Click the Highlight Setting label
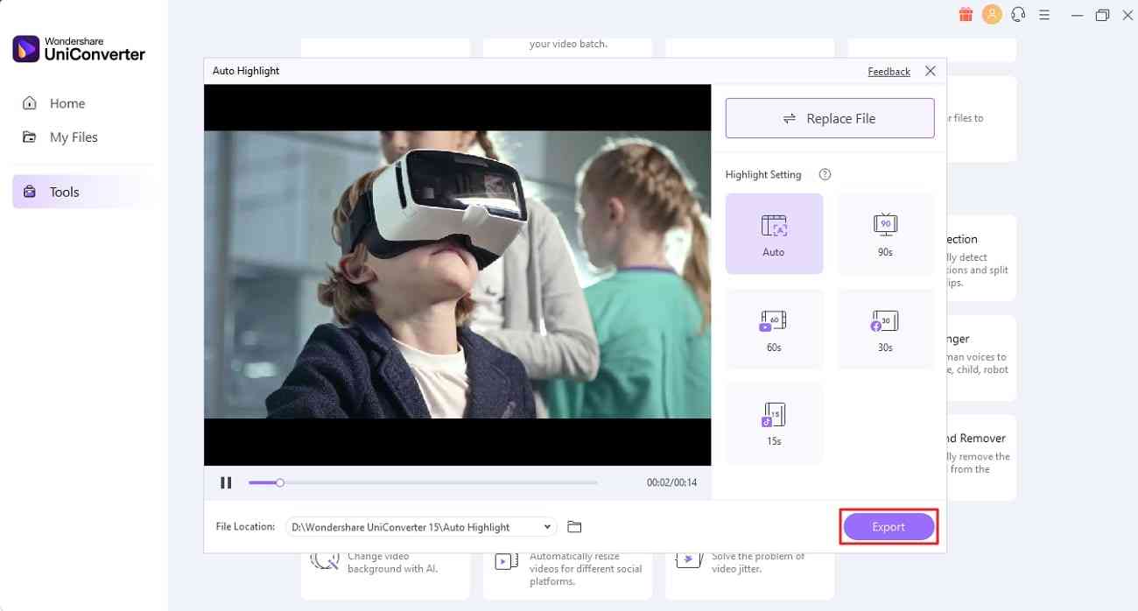1138x611 pixels. pyautogui.click(x=763, y=174)
